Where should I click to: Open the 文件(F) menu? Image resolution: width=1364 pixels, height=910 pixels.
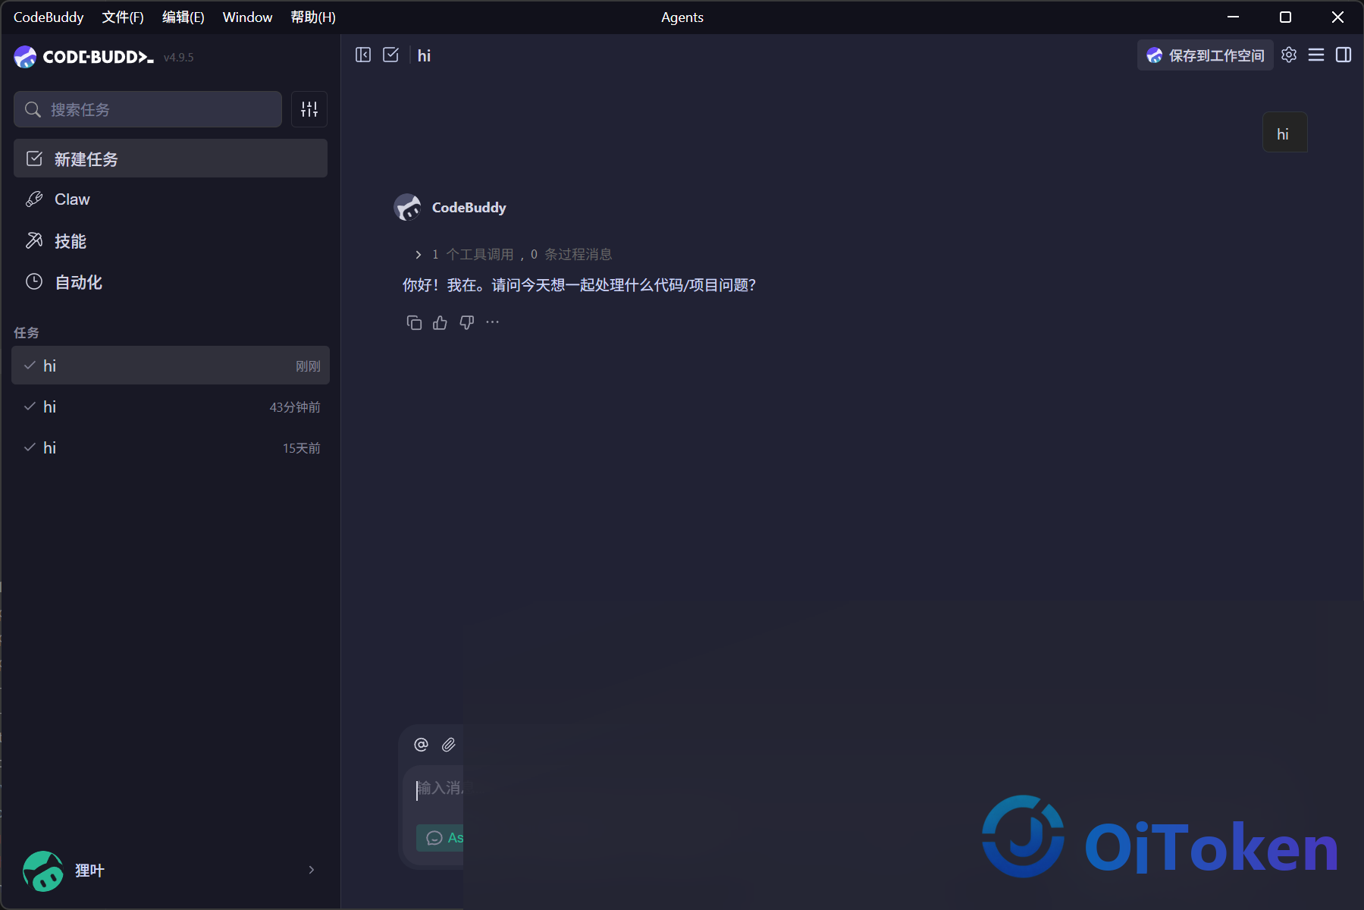tap(123, 17)
